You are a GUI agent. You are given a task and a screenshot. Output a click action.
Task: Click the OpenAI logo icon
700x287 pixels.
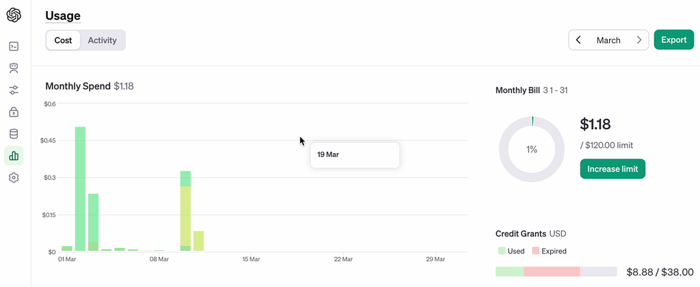click(x=14, y=14)
